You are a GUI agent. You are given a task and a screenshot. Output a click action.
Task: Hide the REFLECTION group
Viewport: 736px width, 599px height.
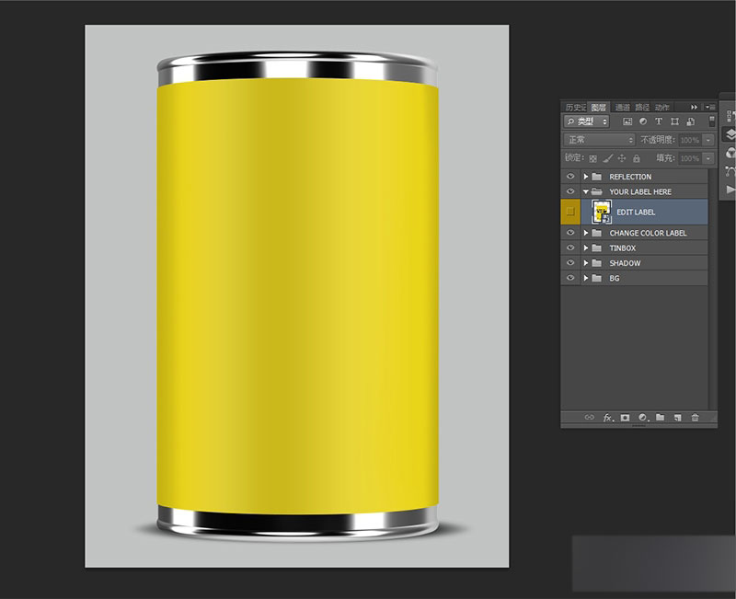coord(570,177)
